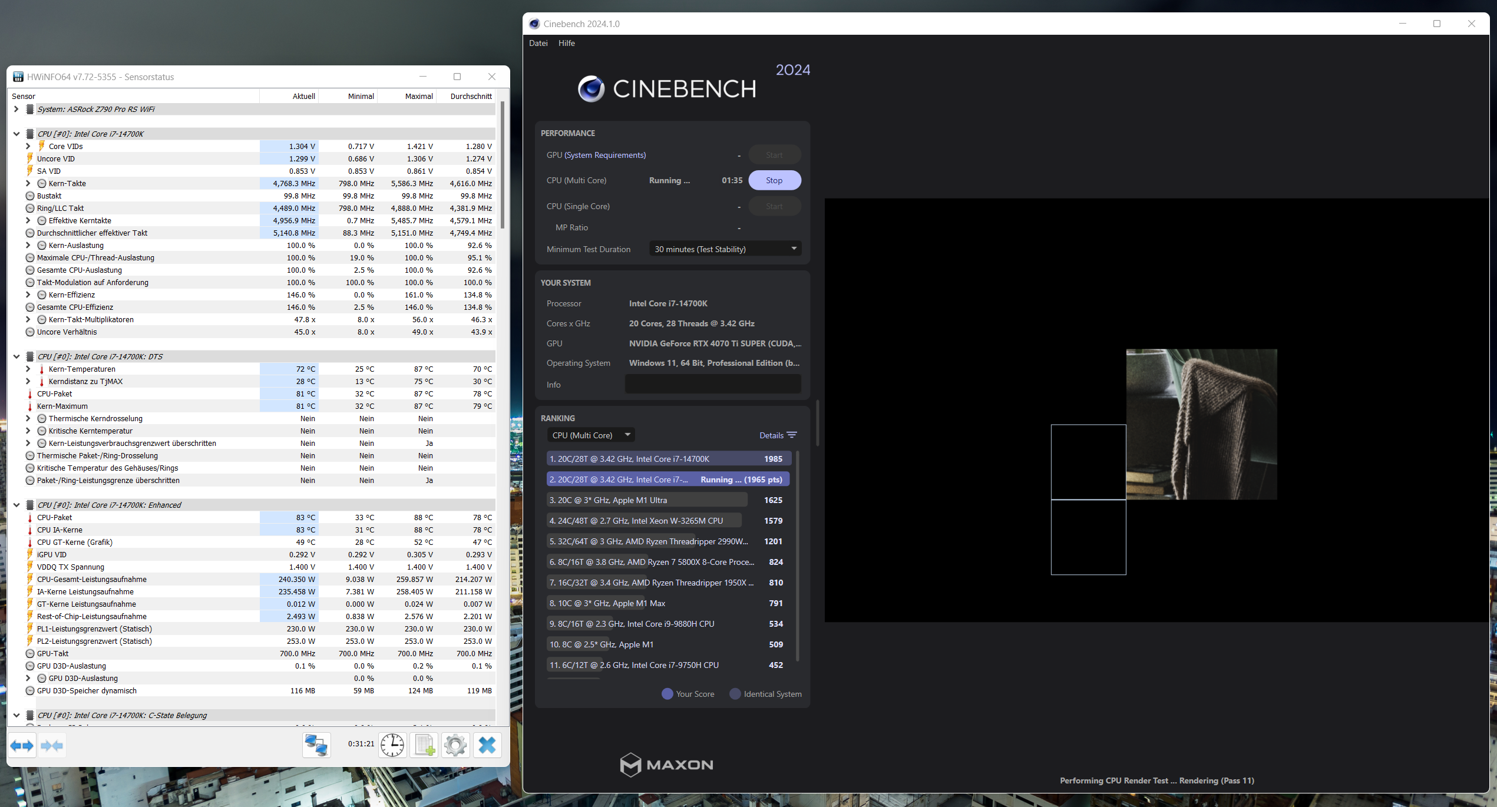Click the collapse columns arrows icon in HWiNFO
The image size is (1497, 807).
(52, 746)
